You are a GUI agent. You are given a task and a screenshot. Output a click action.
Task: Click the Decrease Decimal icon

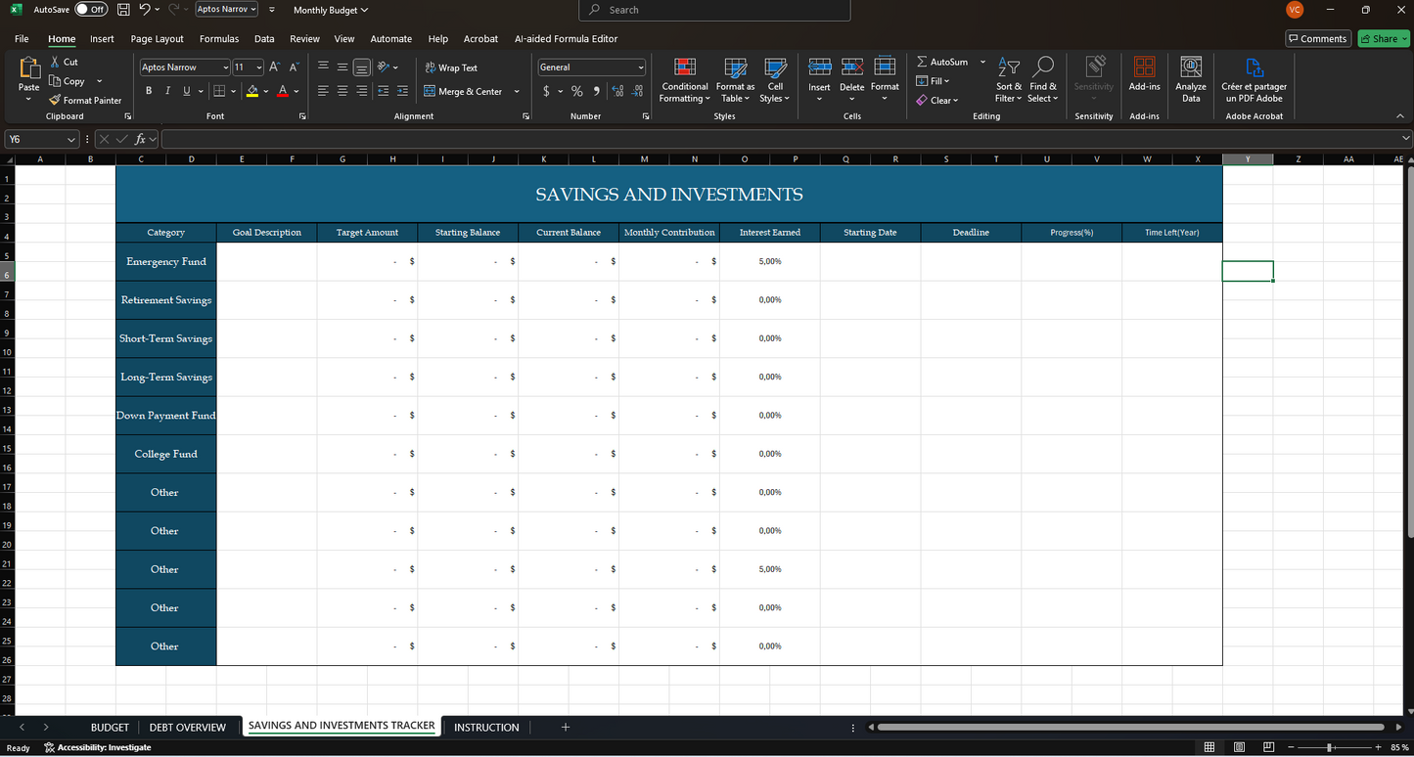[637, 91]
